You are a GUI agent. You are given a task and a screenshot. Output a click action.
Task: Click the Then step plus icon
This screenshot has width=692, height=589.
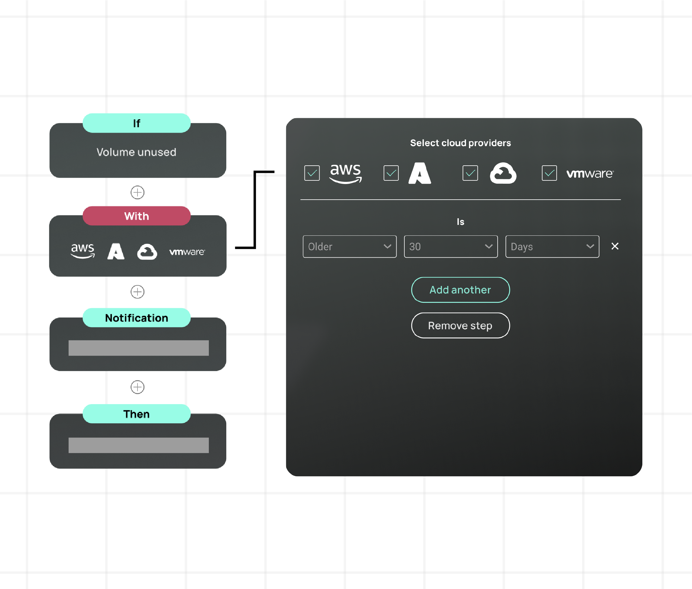point(136,387)
